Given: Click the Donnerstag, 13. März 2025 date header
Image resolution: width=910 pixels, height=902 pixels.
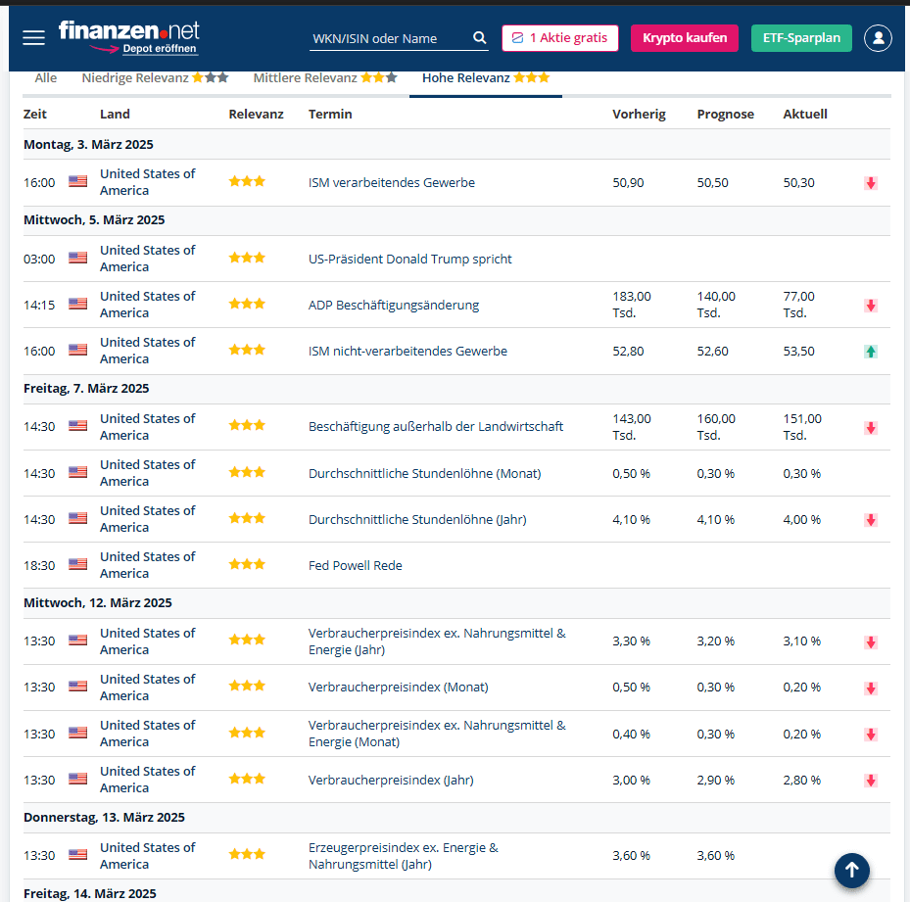Looking at the screenshot, I should (x=104, y=817).
